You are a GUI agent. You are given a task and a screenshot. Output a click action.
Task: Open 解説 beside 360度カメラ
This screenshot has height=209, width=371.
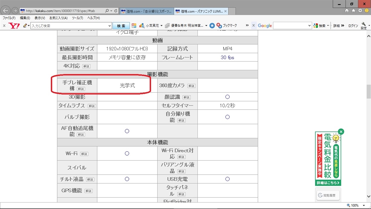[191, 86]
